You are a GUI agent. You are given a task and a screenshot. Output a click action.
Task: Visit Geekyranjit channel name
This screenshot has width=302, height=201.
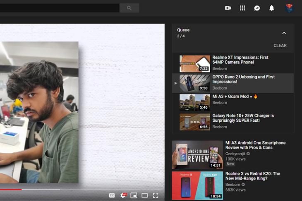point(235,154)
